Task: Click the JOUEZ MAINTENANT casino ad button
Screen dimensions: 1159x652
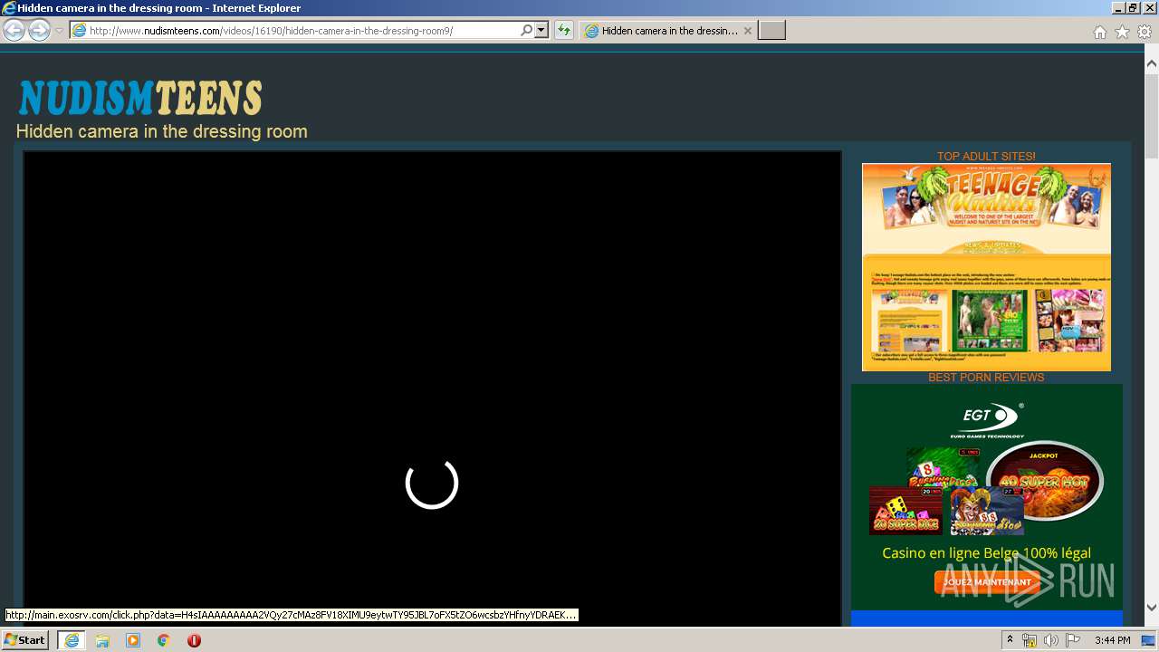Action: click(988, 581)
